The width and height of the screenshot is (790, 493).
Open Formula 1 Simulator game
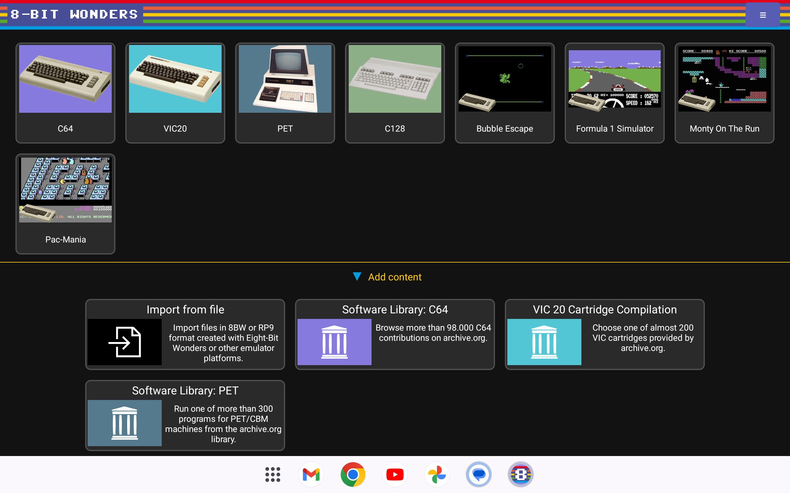pyautogui.click(x=614, y=93)
